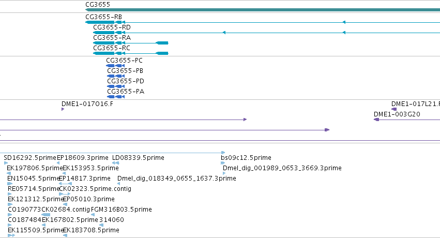Click the CG3655-RC right-end exon block
The width and height of the screenshot is (440, 238).
162,53
